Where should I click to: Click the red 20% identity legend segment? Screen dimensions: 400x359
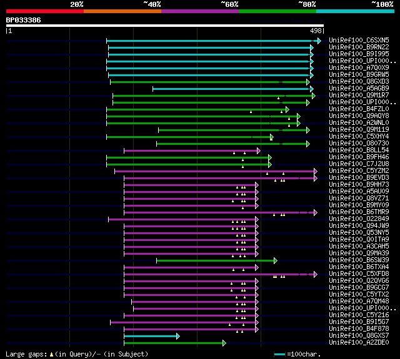45,11
